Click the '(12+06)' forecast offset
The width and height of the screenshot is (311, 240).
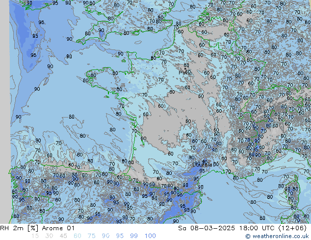(292, 228)
